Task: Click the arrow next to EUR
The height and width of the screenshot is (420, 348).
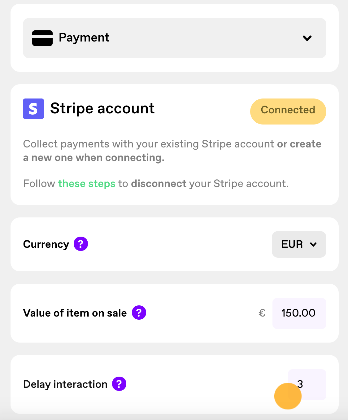Action: 313,244
